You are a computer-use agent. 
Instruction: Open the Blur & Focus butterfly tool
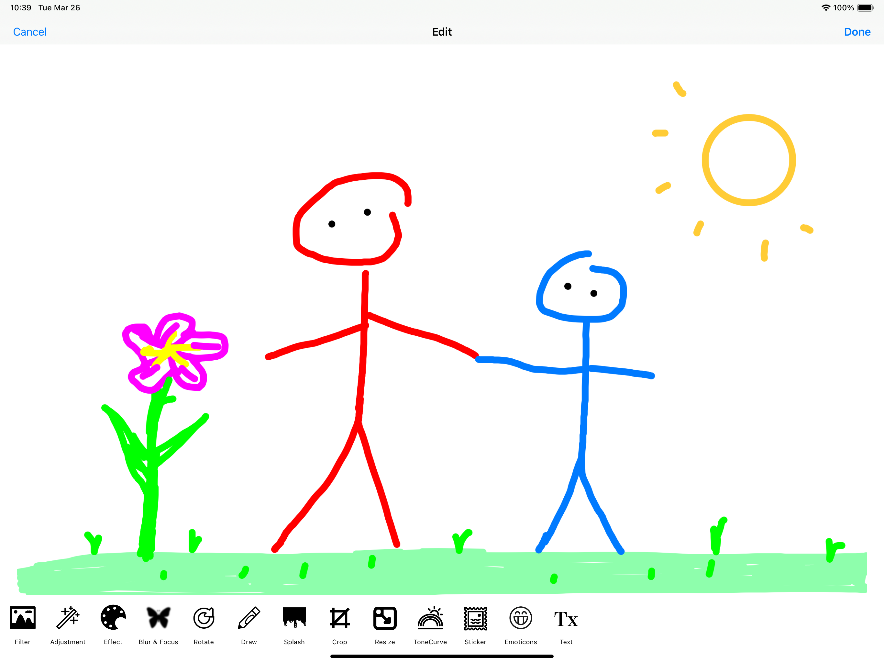[x=158, y=625]
